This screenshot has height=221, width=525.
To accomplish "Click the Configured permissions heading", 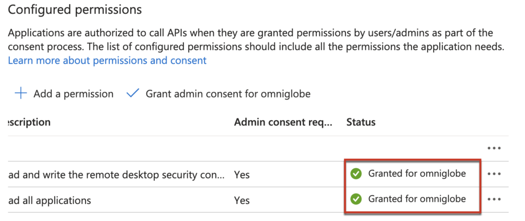I will coord(75,9).
